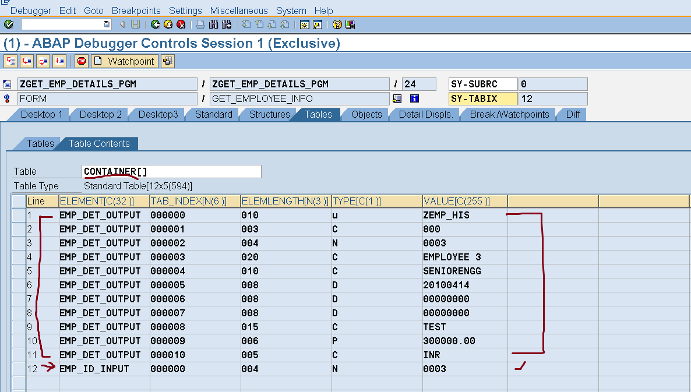Viewport: 691px width, 392px height.
Task: Click the Execute debugger step icon
Action: (x=26, y=61)
